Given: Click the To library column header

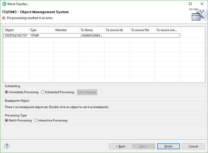Looking at the screenshot, I should tap(91, 30).
